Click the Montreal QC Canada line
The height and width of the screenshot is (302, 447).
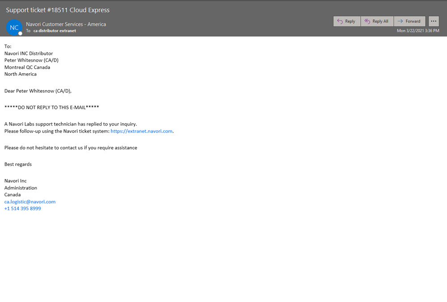pos(27,67)
